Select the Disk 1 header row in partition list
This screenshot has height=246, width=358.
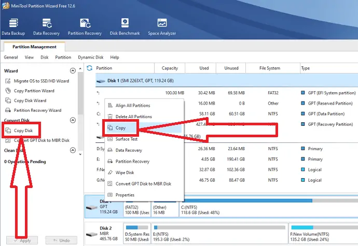pyautogui.click(x=227, y=81)
